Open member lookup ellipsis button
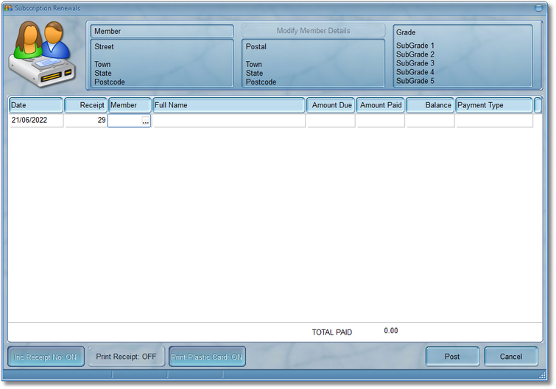 pos(145,121)
